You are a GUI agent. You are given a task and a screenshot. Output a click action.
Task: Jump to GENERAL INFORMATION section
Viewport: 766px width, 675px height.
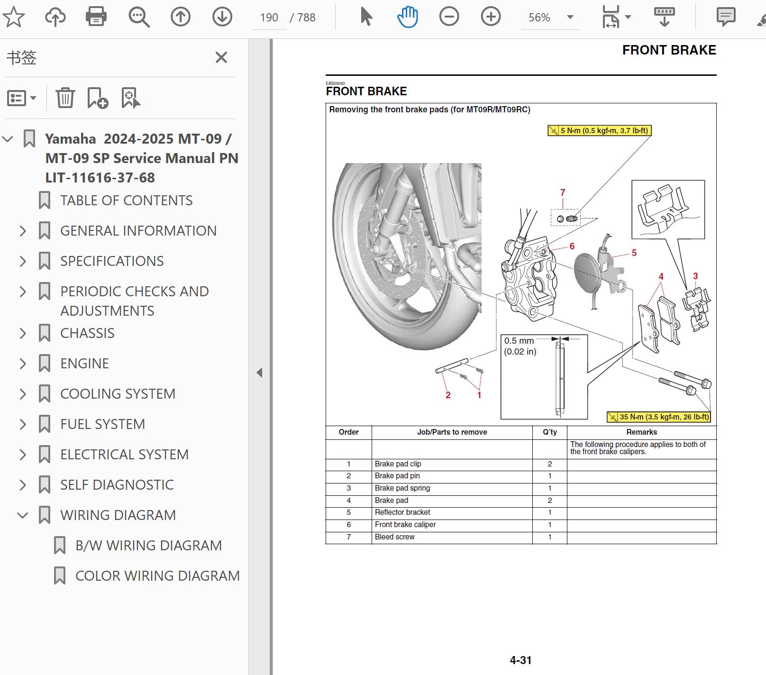pos(138,231)
